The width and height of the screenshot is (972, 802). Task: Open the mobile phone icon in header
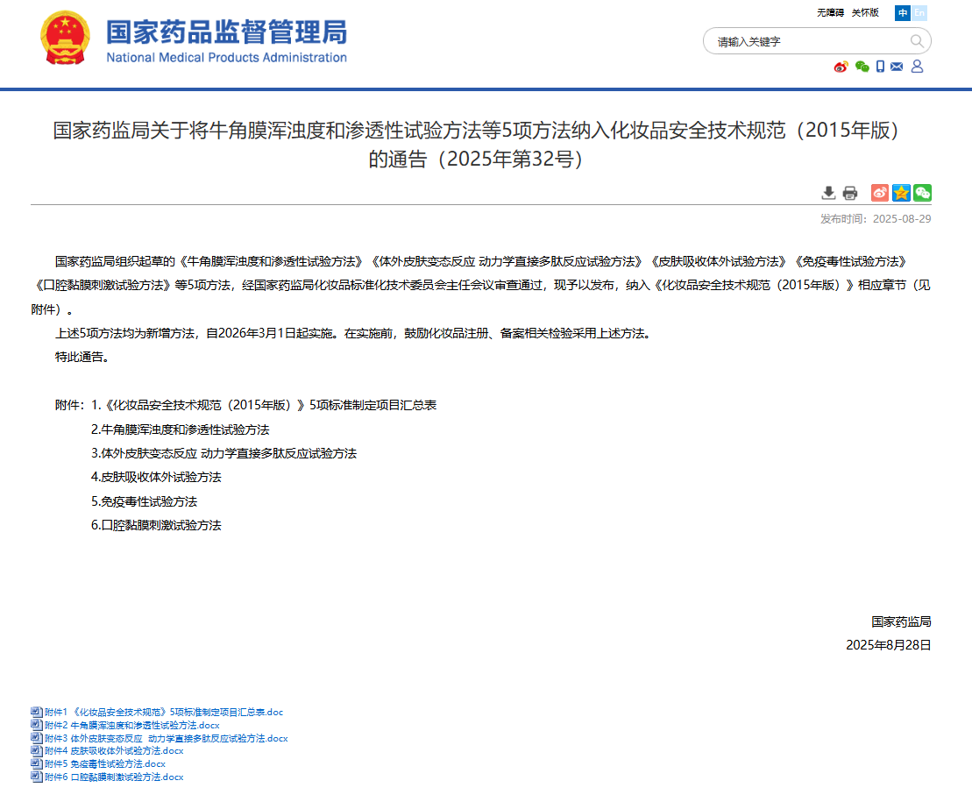tap(881, 67)
